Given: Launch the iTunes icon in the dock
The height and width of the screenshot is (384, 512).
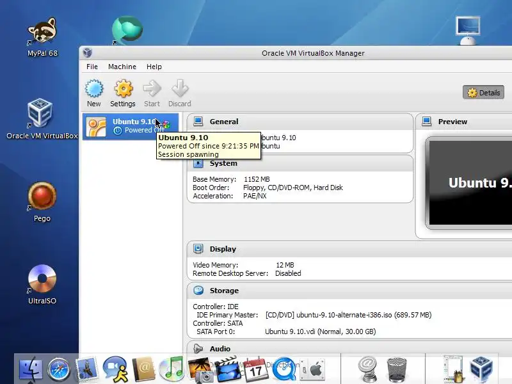Looking at the screenshot, I should (x=171, y=369).
